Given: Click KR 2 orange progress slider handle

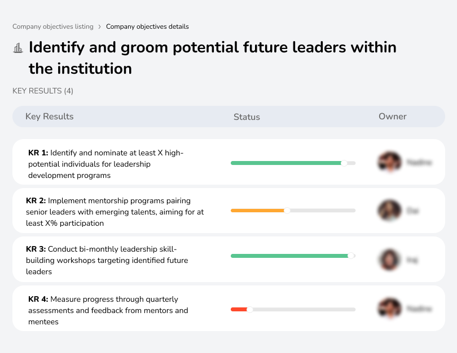Looking at the screenshot, I should tap(287, 211).
